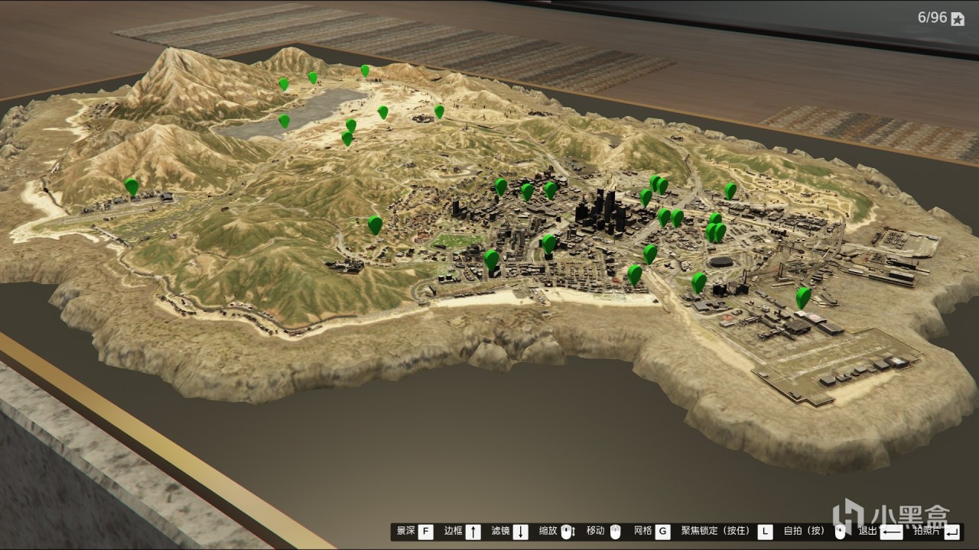
Task: Click the Enter key icon to take photo
Action: pos(952,532)
